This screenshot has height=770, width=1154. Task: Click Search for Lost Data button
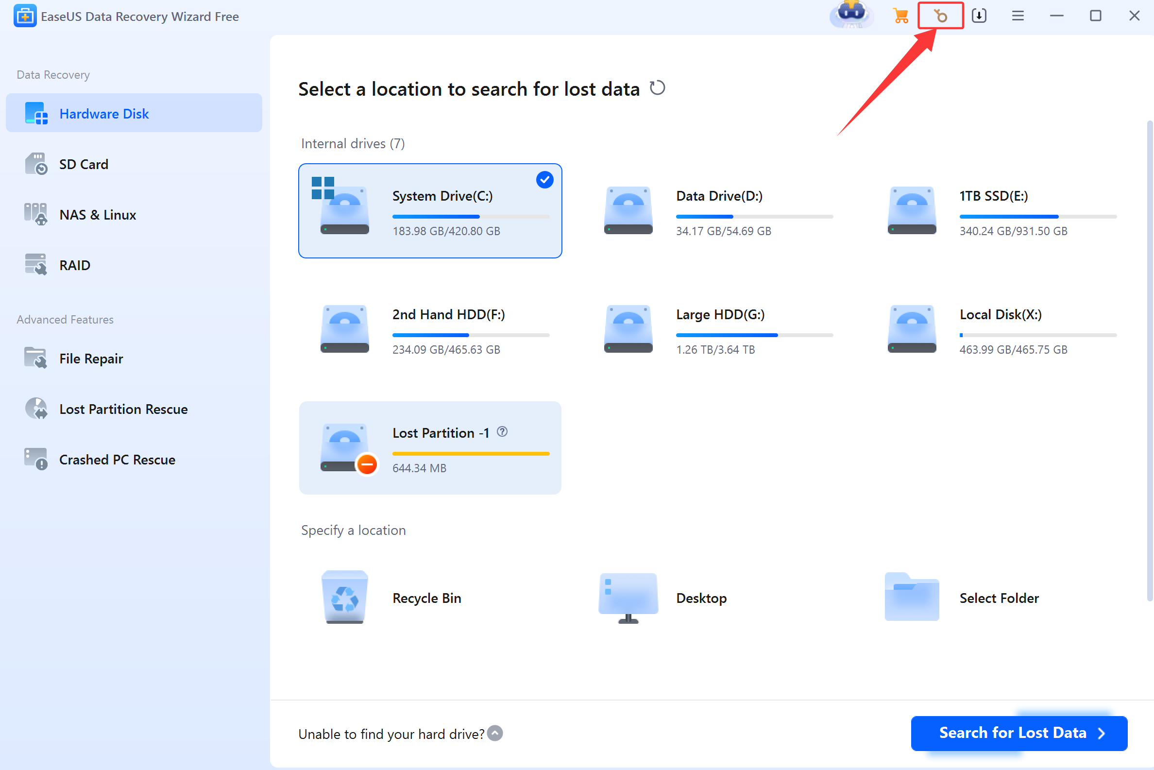(1018, 733)
